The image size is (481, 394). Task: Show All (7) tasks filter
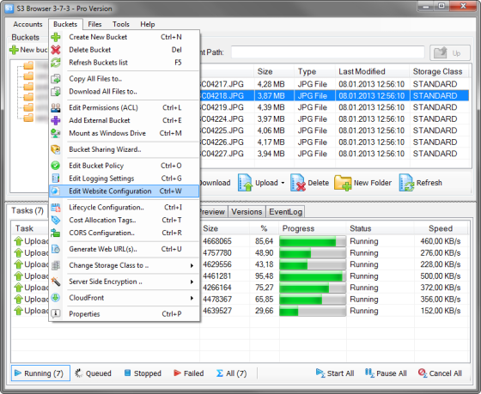(231, 373)
